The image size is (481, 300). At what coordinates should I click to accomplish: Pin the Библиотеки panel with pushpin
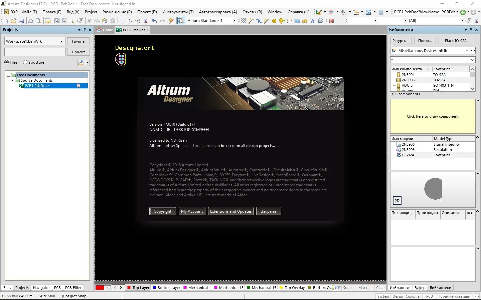coord(471,30)
